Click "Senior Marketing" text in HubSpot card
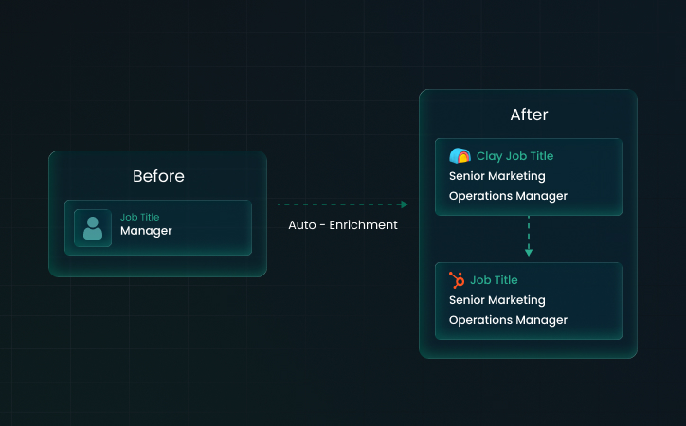Image resolution: width=686 pixels, height=426 pixels. (497, 300)
